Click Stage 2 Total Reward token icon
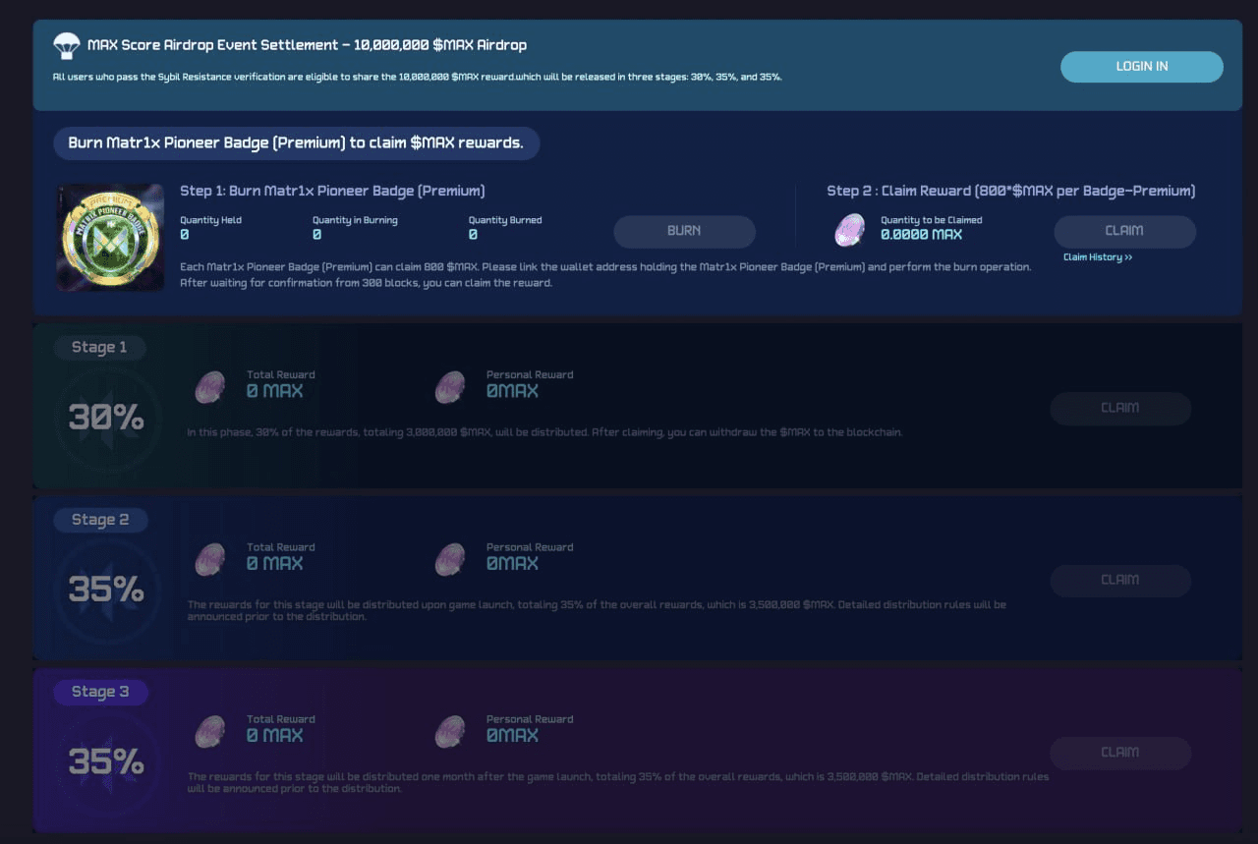Viewport: 1258px width, 844px height. (210, 560)
